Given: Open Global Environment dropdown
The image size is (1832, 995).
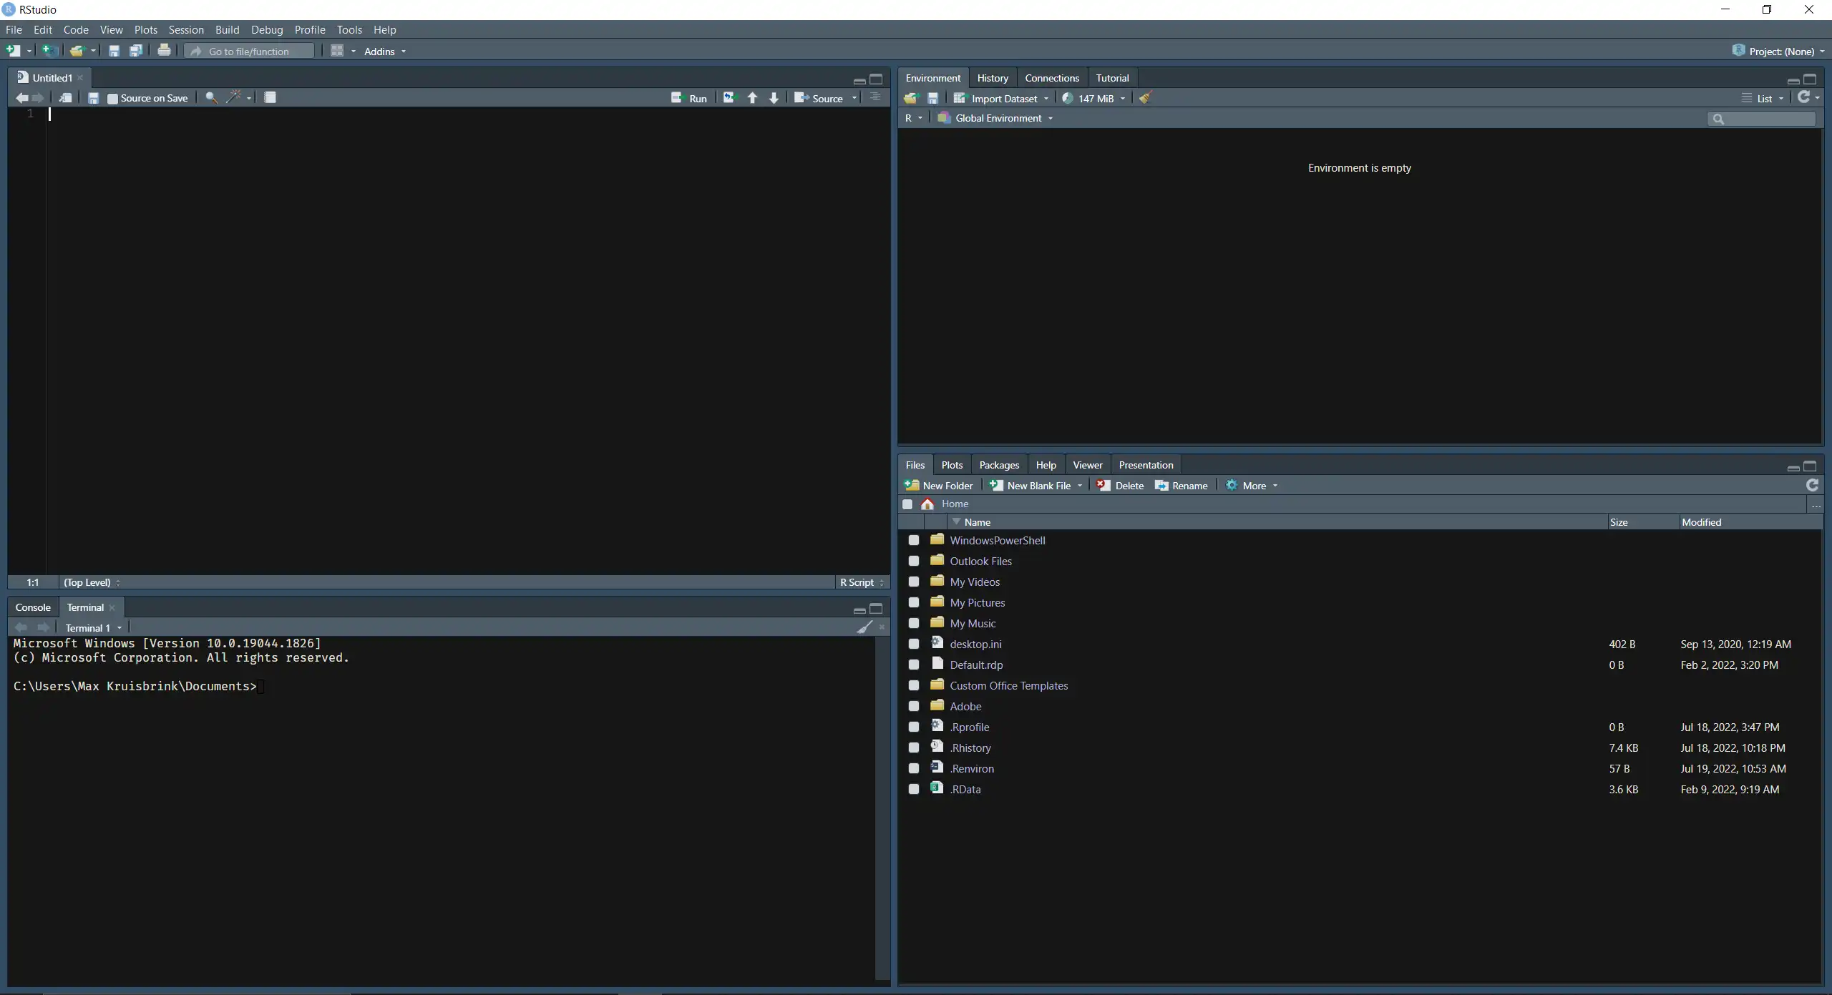Looking at the screenshot, I should [995, 118].
